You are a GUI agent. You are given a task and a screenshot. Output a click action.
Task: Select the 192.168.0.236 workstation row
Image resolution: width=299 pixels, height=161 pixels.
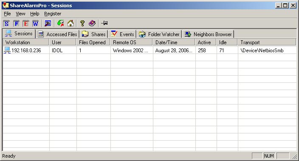149,51
